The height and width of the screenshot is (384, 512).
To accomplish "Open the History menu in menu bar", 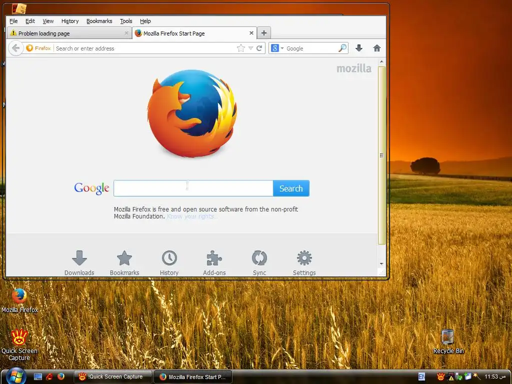I will click(x=70, y=21).
